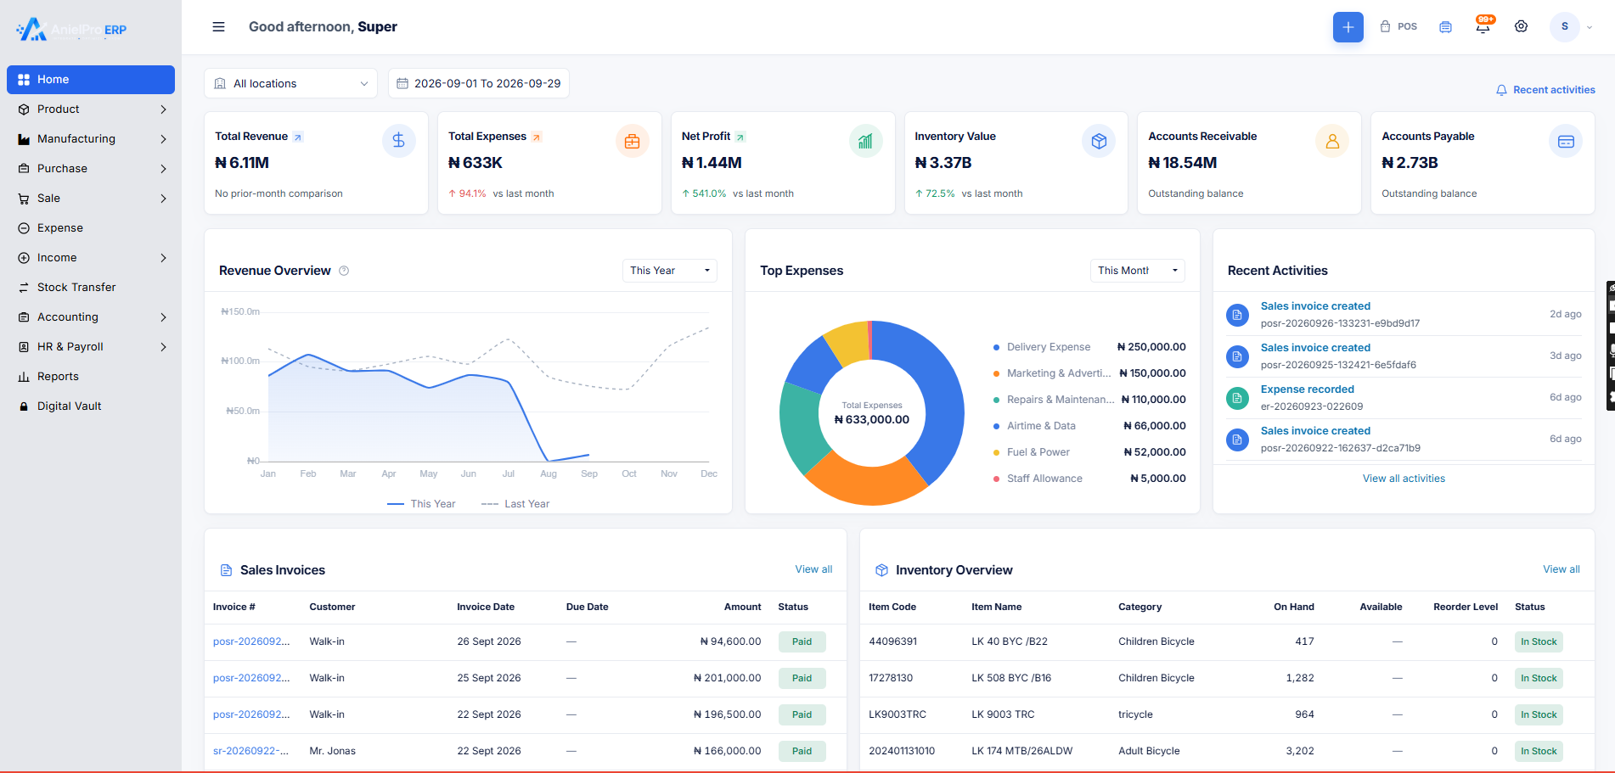Open the notifications bell icon

point(1483,27)
